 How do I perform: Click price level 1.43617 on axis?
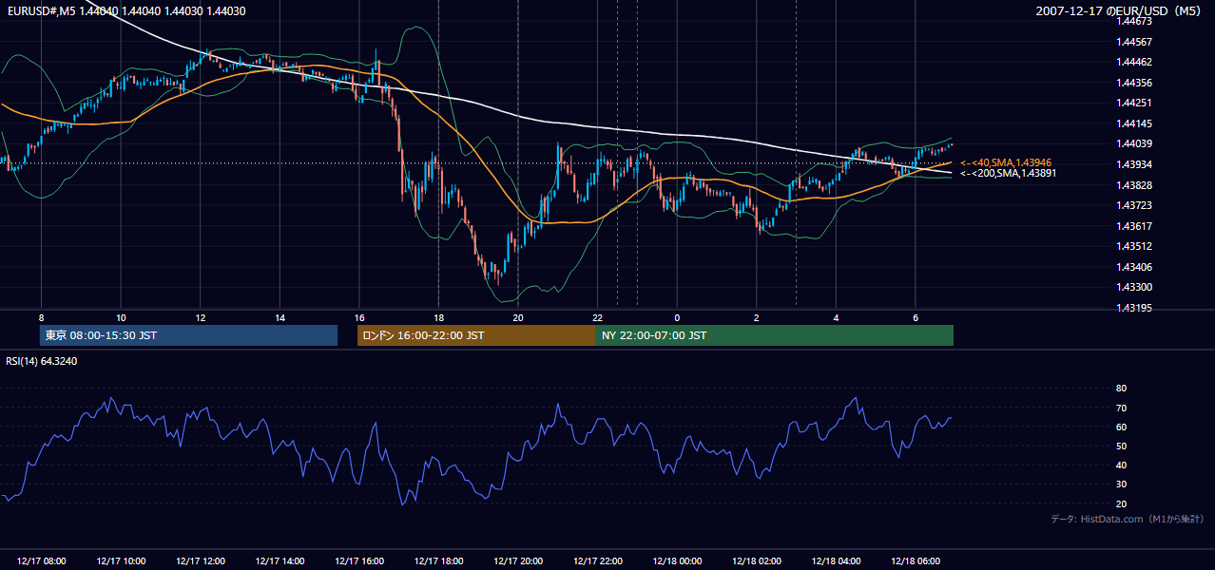coord(1132,226)
